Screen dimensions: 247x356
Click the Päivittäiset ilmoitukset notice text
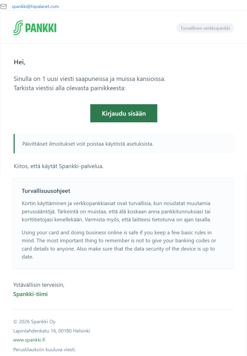[x=88, y=144]
